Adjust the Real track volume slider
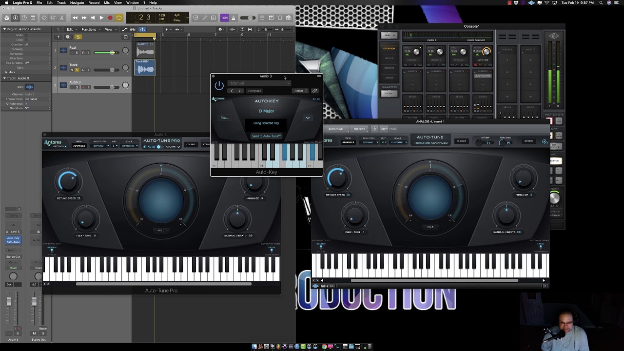 [106, 53]
